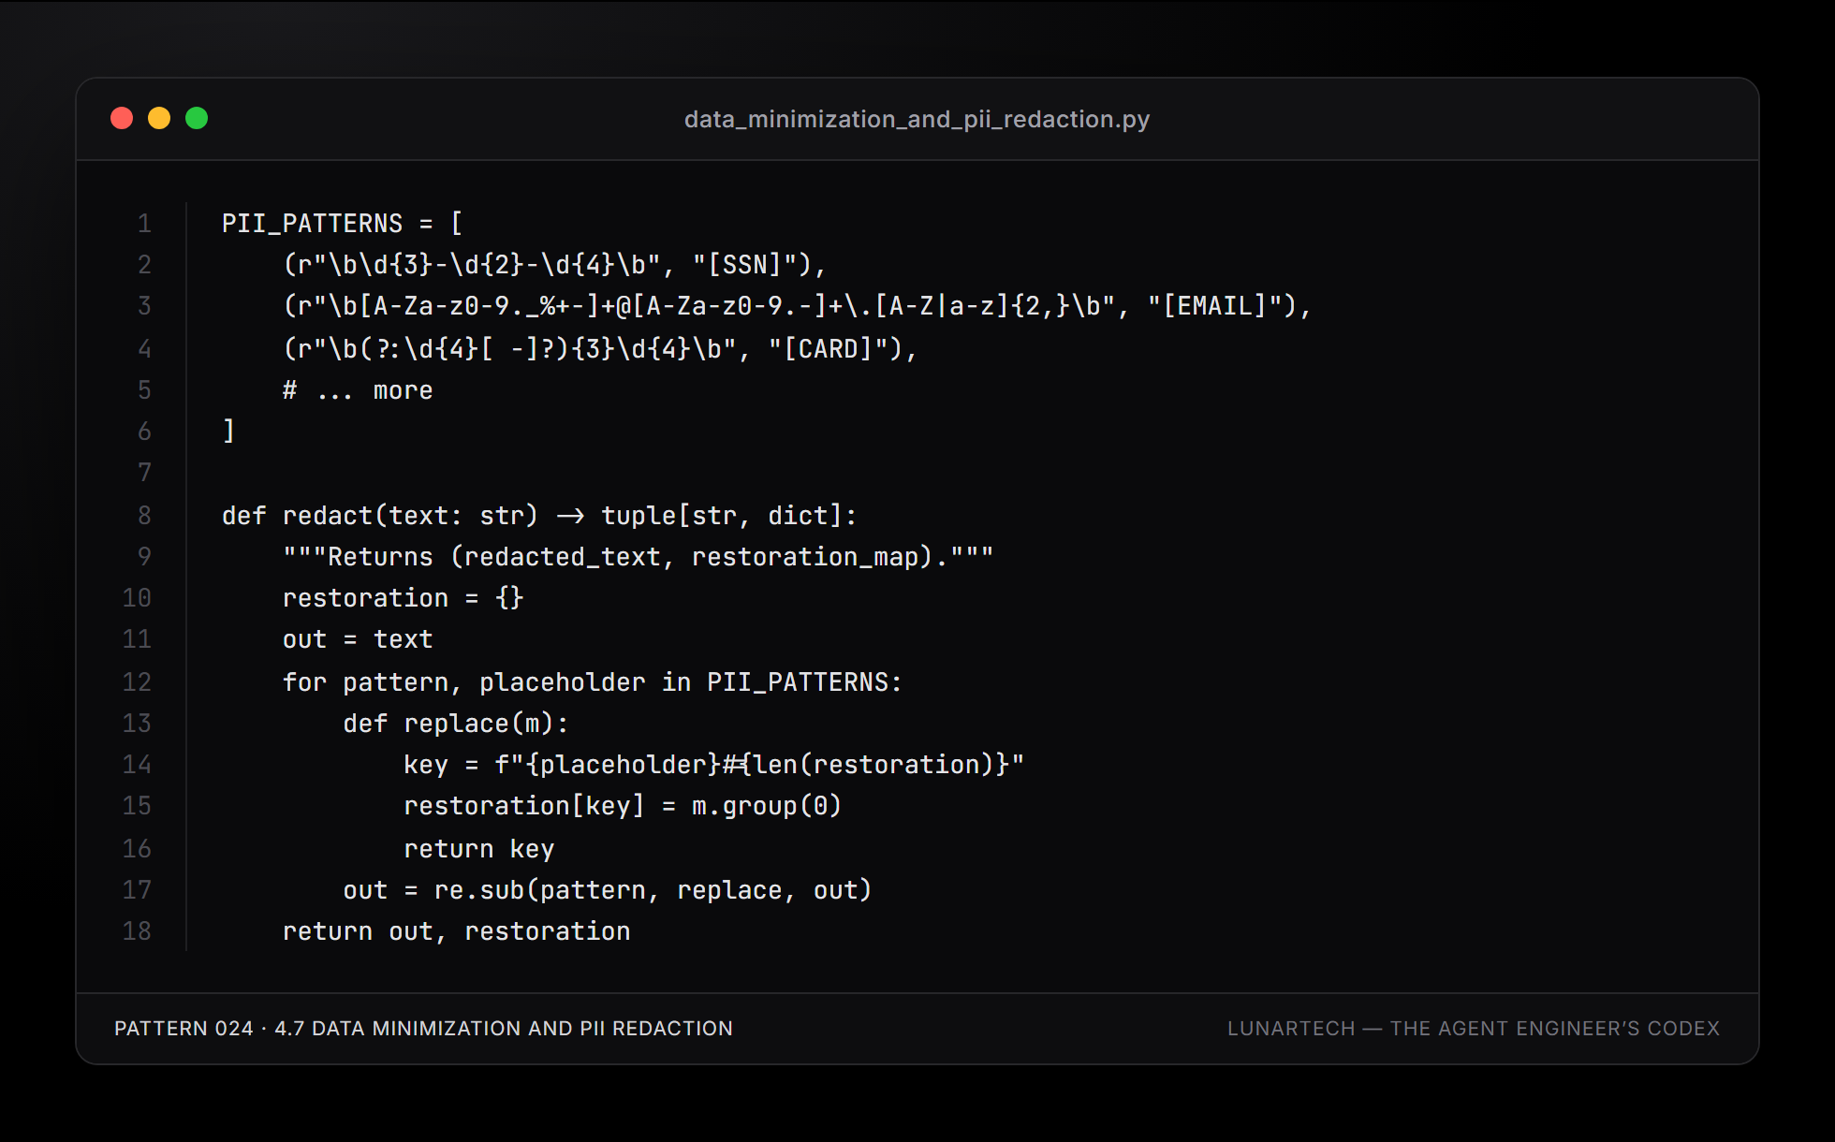Image resolution: width=1835 pixels, height=1142 pixels.
Task: Click the 'return out, restoration' line
Action: (x=457, y=931)
